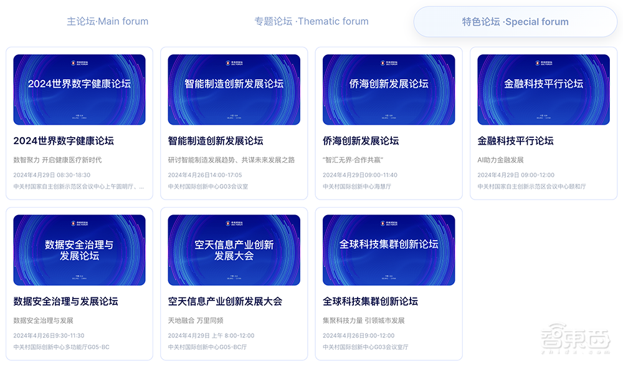Switch to the 主论坛·Main forum tab
The height and width of the screenshot is (366, 623).
click(x=107, y=21)
